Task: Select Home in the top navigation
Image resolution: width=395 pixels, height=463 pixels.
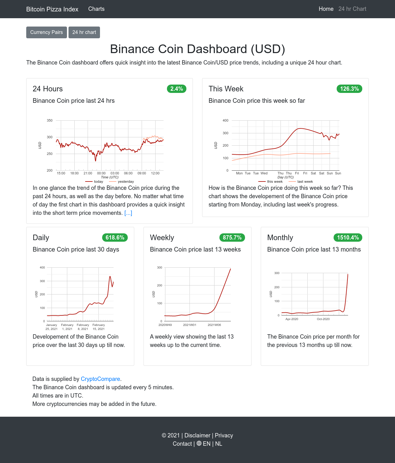Action: 326,9
